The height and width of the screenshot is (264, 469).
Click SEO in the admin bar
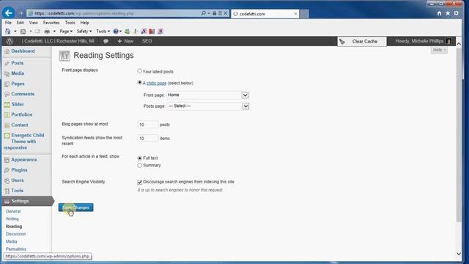click(x=147, y=41)
